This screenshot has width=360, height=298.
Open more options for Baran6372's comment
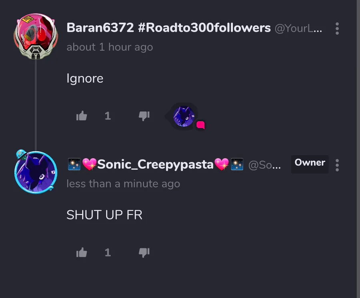(x=337, y=28)
